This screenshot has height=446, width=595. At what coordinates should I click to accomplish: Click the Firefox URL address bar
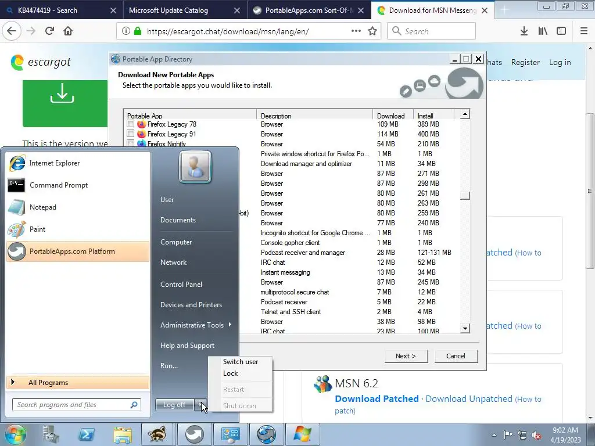(249, 31)
